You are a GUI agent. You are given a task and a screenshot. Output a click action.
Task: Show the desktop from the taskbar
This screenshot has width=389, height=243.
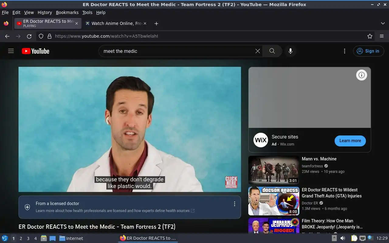53,238
